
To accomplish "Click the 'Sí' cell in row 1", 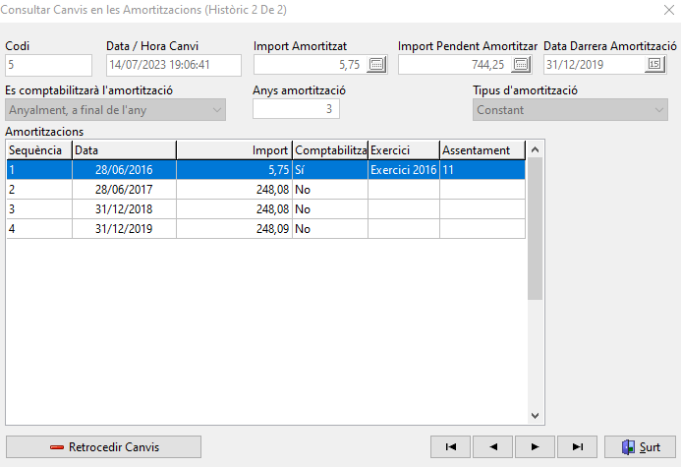I will pyautogui.click(x=330, y=170).
